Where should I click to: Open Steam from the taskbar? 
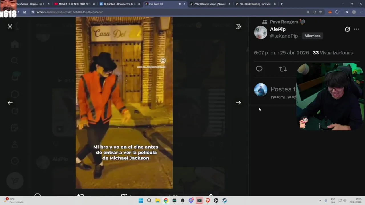224,200
